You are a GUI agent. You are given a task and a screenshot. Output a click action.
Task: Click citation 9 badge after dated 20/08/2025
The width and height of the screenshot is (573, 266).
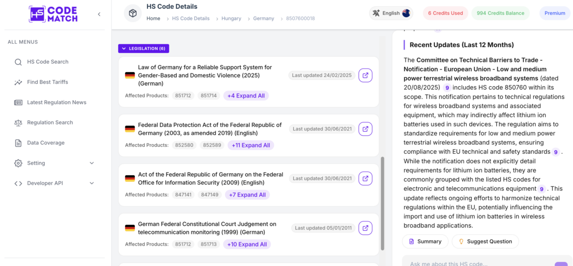click(447, 88)
